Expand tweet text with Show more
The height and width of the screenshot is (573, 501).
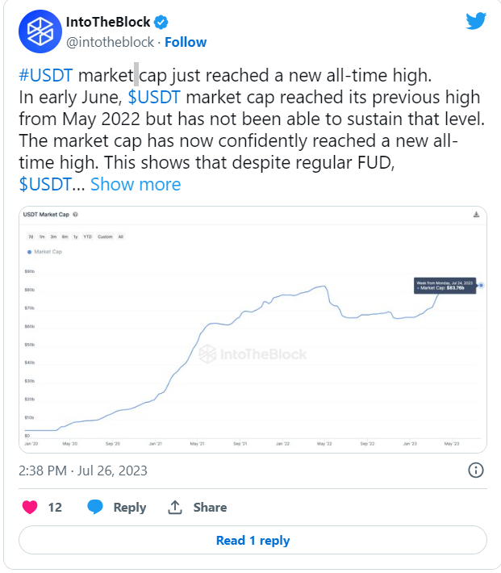[x=136, y=184]
